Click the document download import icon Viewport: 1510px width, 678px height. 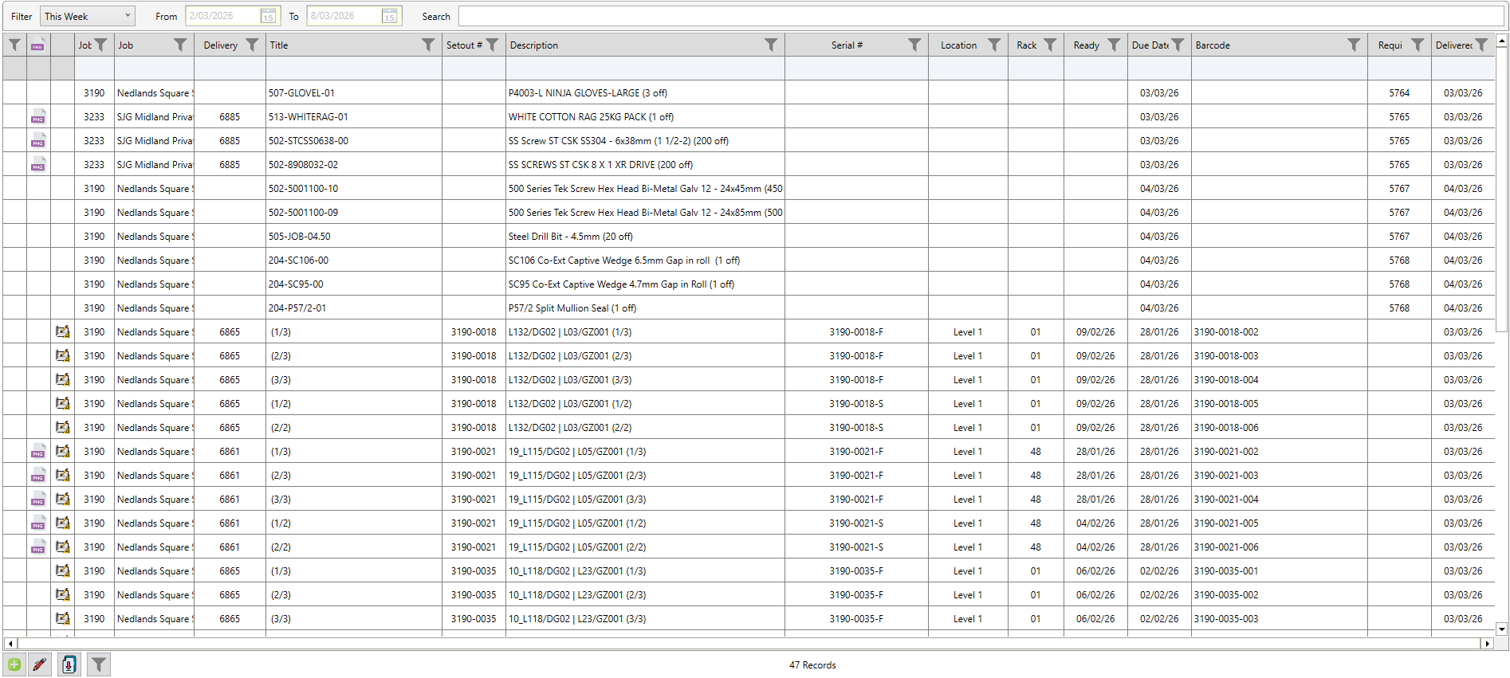click(x=69, y=664)
